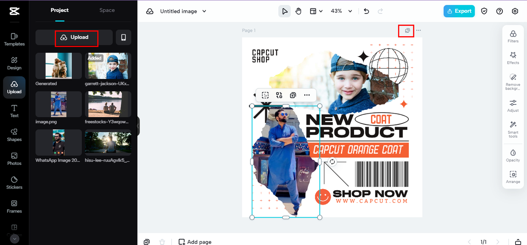
Task: Open the help question mark icon
Action: click(499, 11)
